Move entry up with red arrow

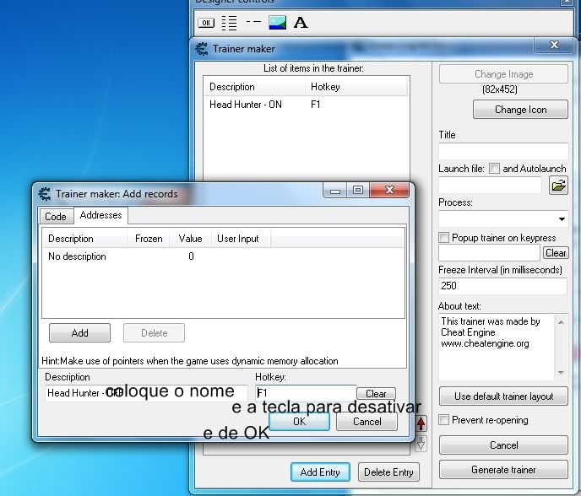[421, 423]
